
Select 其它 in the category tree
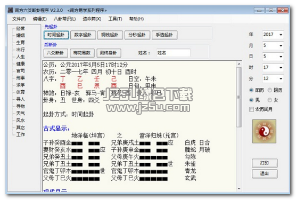[x=20, y=127]
